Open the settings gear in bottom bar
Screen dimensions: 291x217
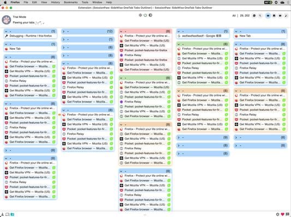278,214
